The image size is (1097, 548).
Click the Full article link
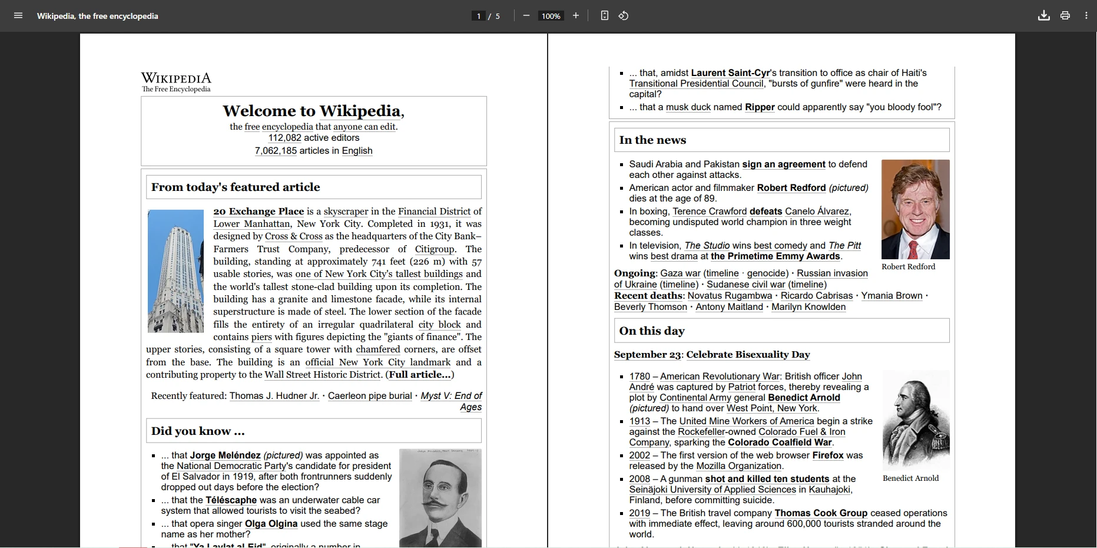point(420,375)
